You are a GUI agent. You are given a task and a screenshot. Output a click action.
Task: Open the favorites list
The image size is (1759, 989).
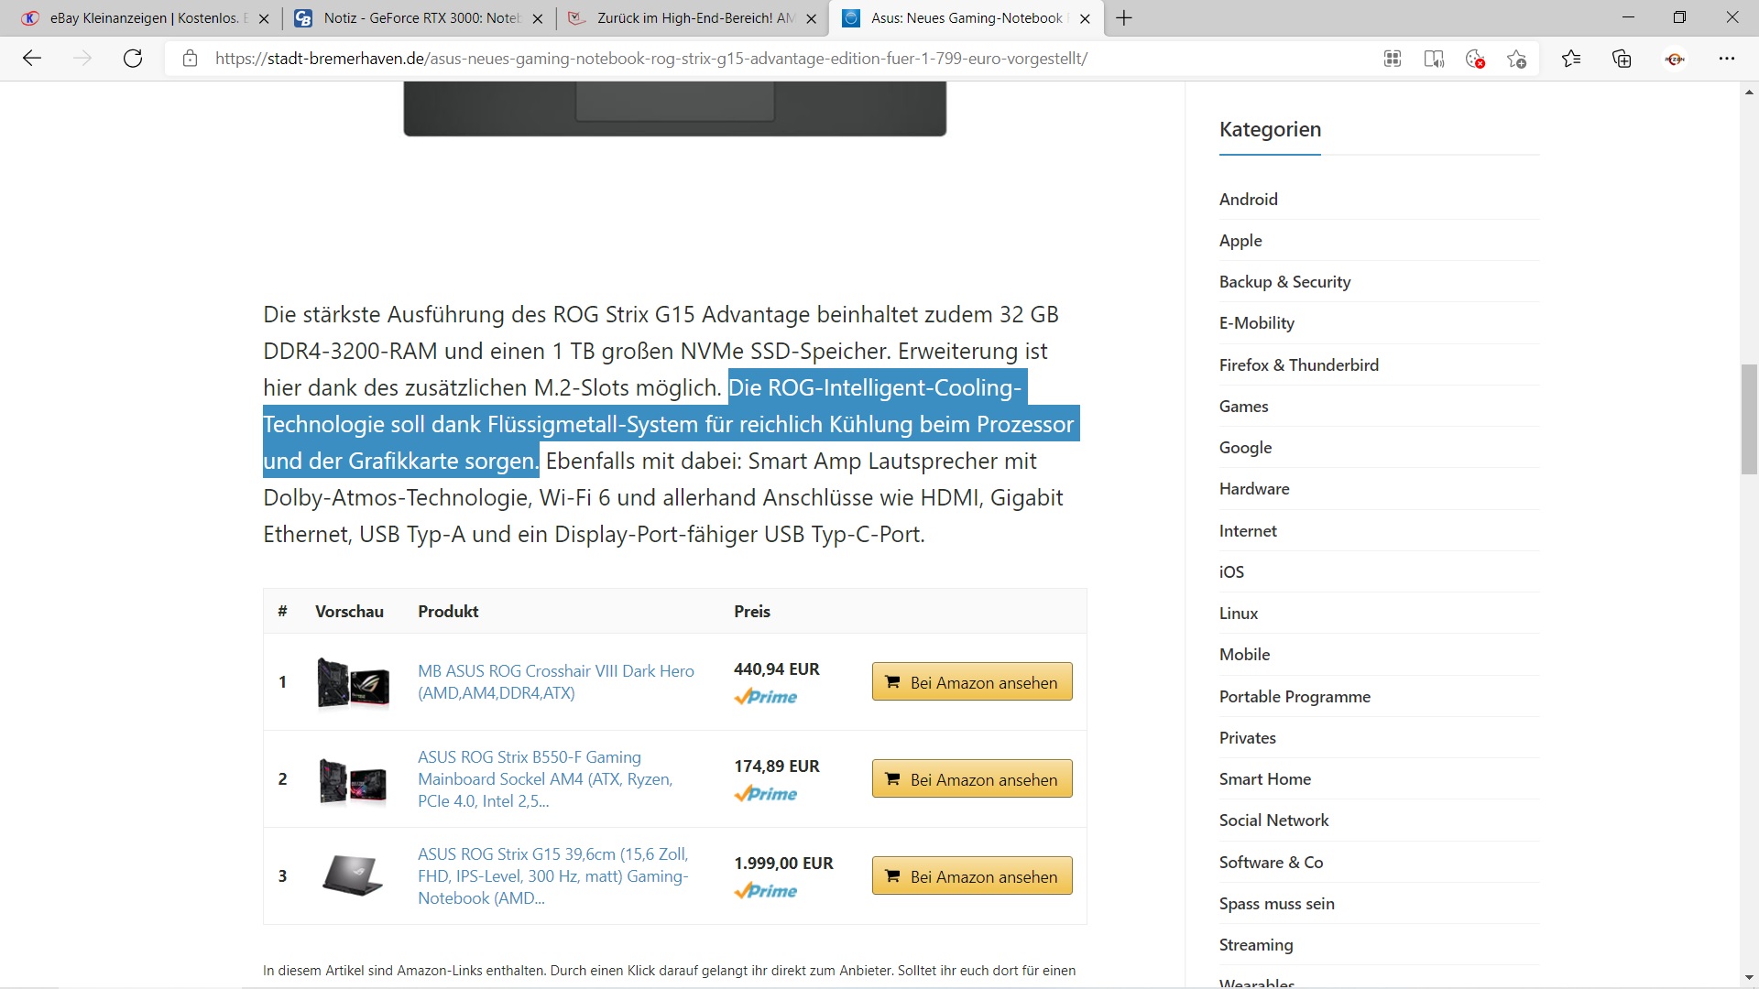pyautogui.click(x=1571, y=59)
